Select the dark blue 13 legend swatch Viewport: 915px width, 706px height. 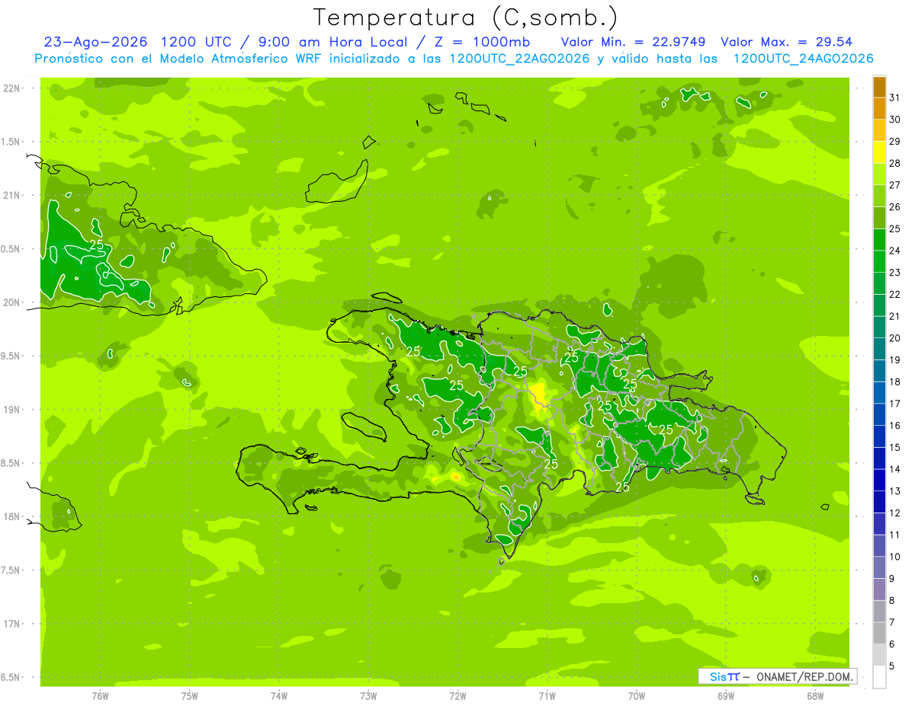tap(879, 481)
